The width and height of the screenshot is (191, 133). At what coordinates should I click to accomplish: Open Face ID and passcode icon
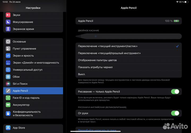[x=8, y=98]
